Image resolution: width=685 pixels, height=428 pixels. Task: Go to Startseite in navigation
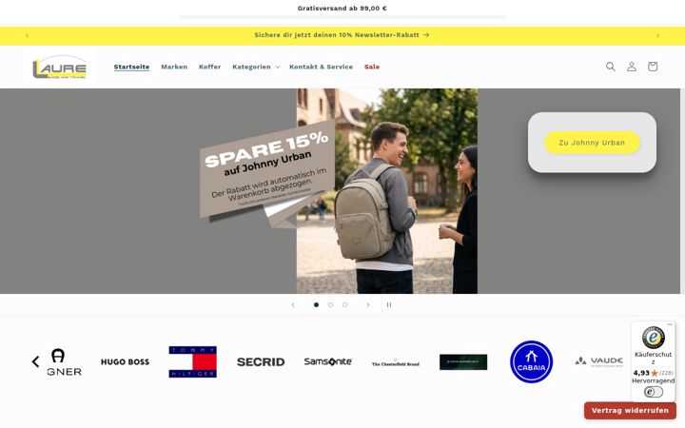(131, 67)
